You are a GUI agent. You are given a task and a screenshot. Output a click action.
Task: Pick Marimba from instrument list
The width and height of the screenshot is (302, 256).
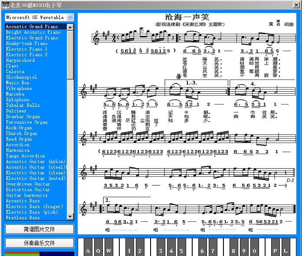(36, 94)
